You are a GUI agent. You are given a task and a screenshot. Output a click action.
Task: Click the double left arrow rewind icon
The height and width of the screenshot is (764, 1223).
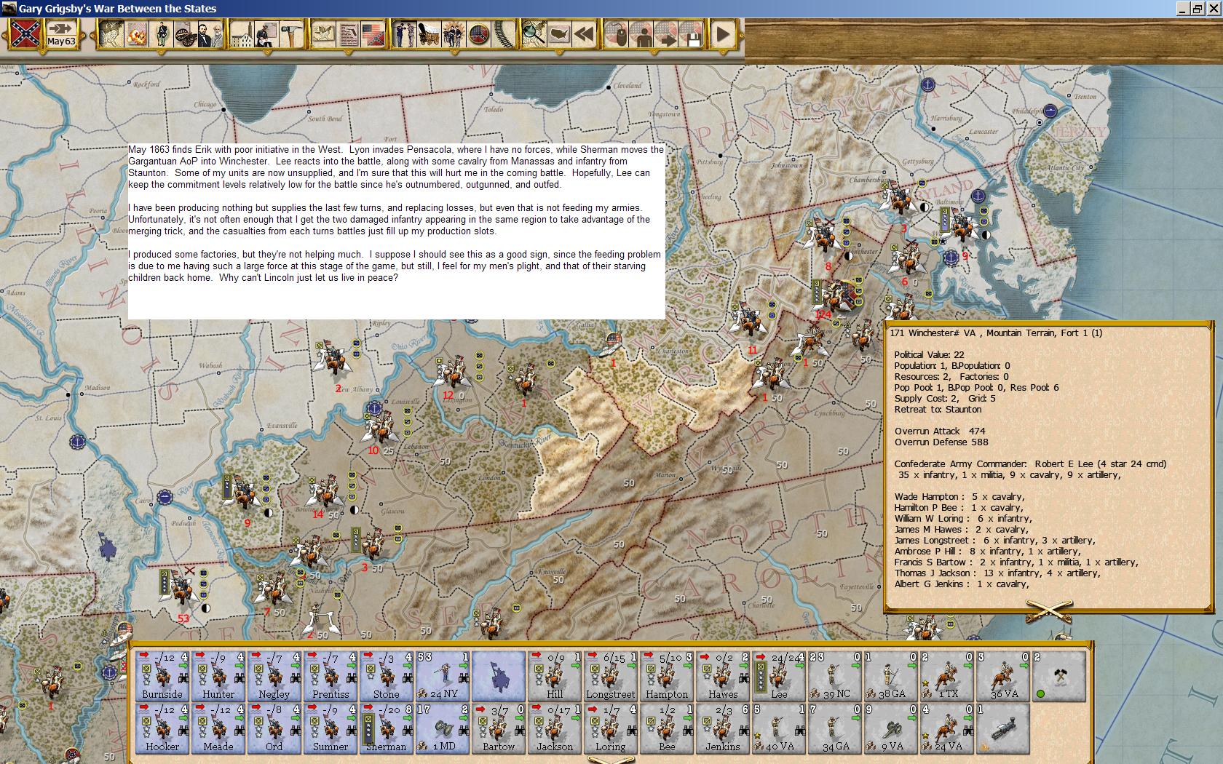(x=584, y=34)
